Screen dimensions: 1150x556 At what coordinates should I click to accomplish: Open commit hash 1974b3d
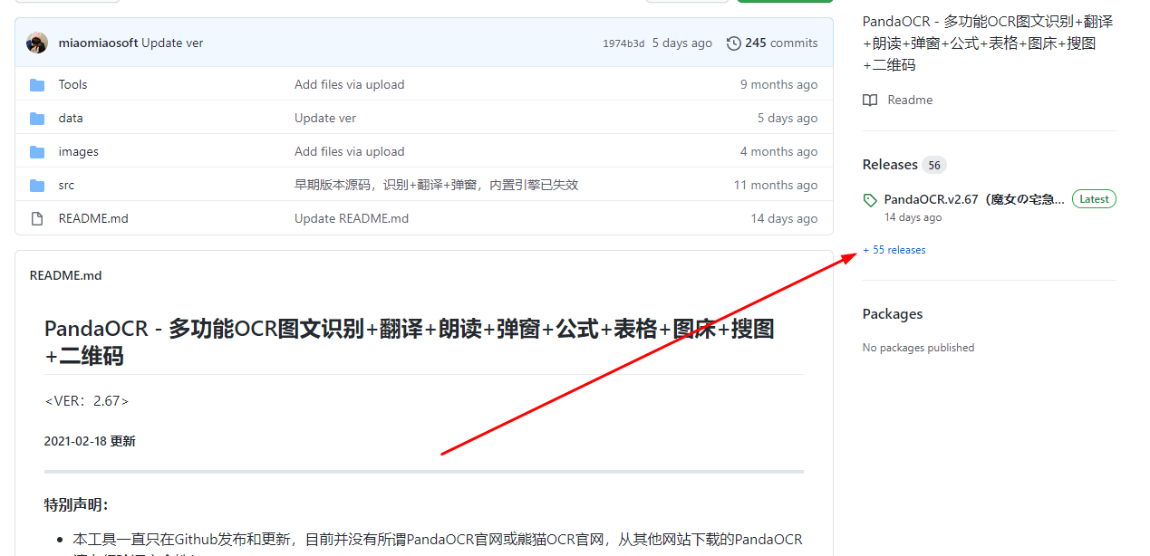coord(623,43)
